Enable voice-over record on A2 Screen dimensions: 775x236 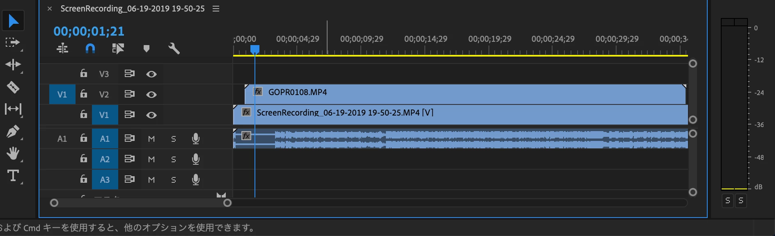196,159
